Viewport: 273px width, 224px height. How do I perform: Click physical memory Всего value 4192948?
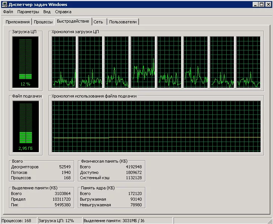134,167
